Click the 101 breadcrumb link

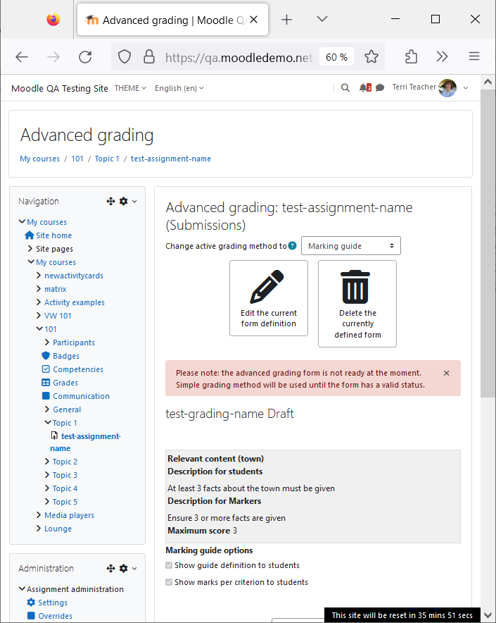(77, 159)
